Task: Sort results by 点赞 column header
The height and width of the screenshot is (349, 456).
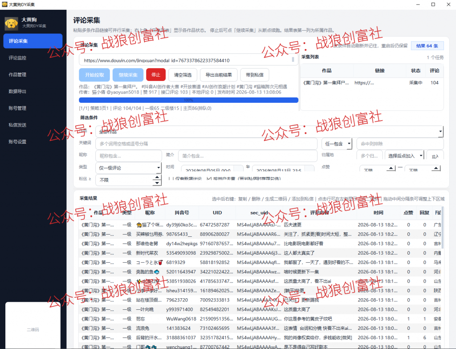Action: [x=408, y=213]
